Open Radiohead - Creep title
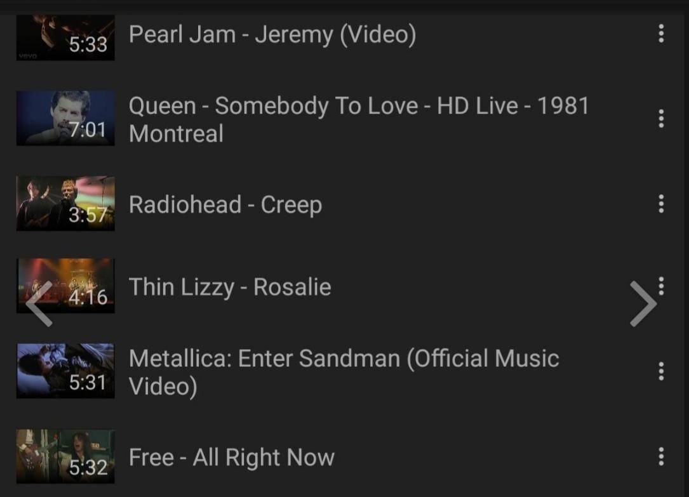 tap(225, 205)
